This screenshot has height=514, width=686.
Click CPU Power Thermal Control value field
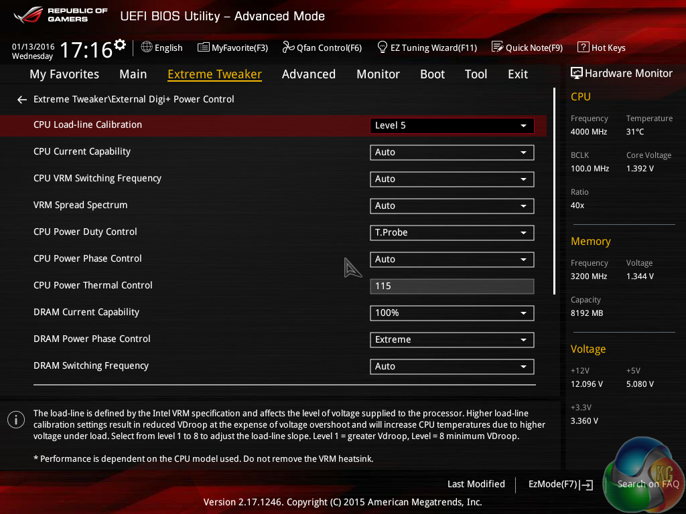pos(452,286)
